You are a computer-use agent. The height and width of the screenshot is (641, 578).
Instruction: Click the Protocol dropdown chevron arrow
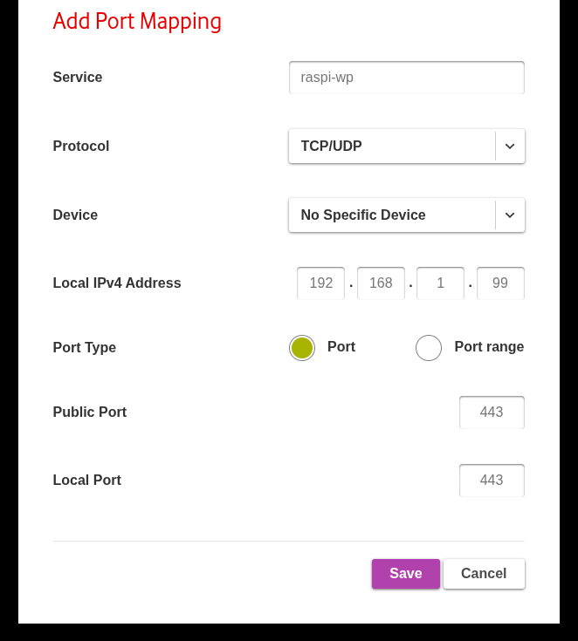point(510,147)
